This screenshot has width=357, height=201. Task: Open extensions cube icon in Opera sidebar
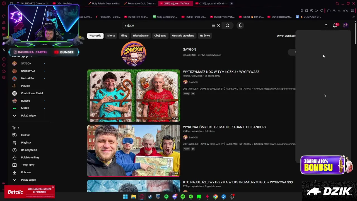coord(4,71)
